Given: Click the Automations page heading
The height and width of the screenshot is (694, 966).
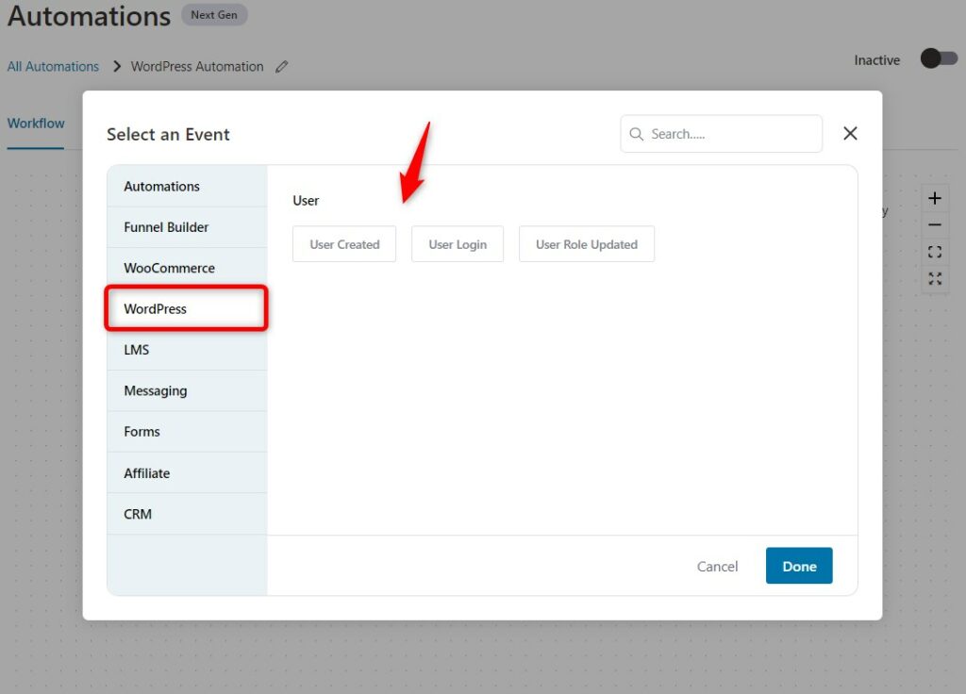Looking at the screenshot, I should pos(89,16).
